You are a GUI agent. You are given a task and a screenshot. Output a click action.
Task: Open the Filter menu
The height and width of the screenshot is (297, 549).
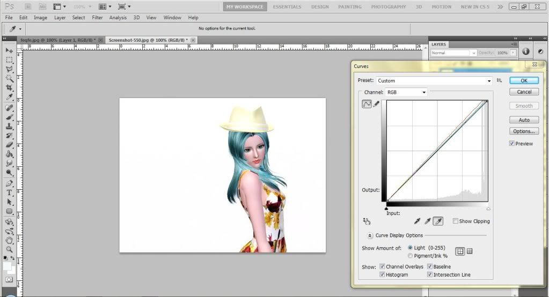tap(97, 18)
